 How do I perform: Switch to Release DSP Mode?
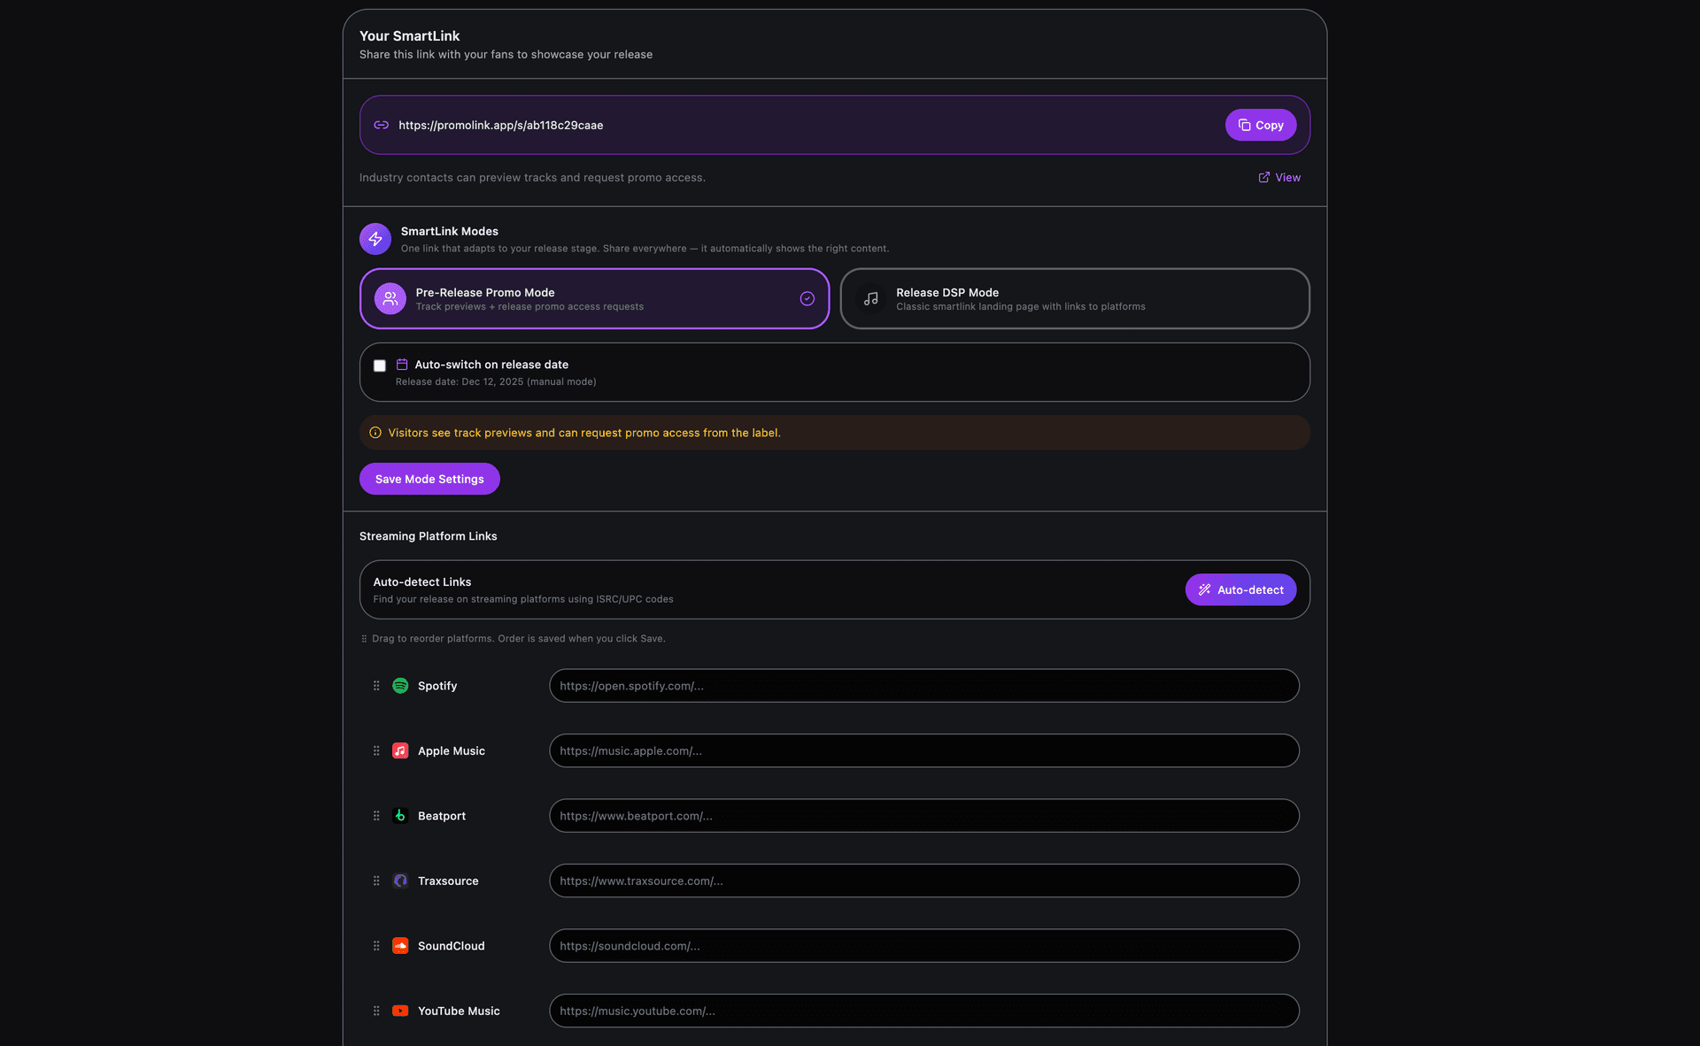(1074, 298)
